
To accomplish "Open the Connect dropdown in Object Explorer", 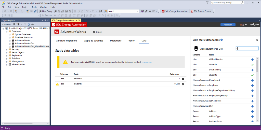I will point(7,24).
